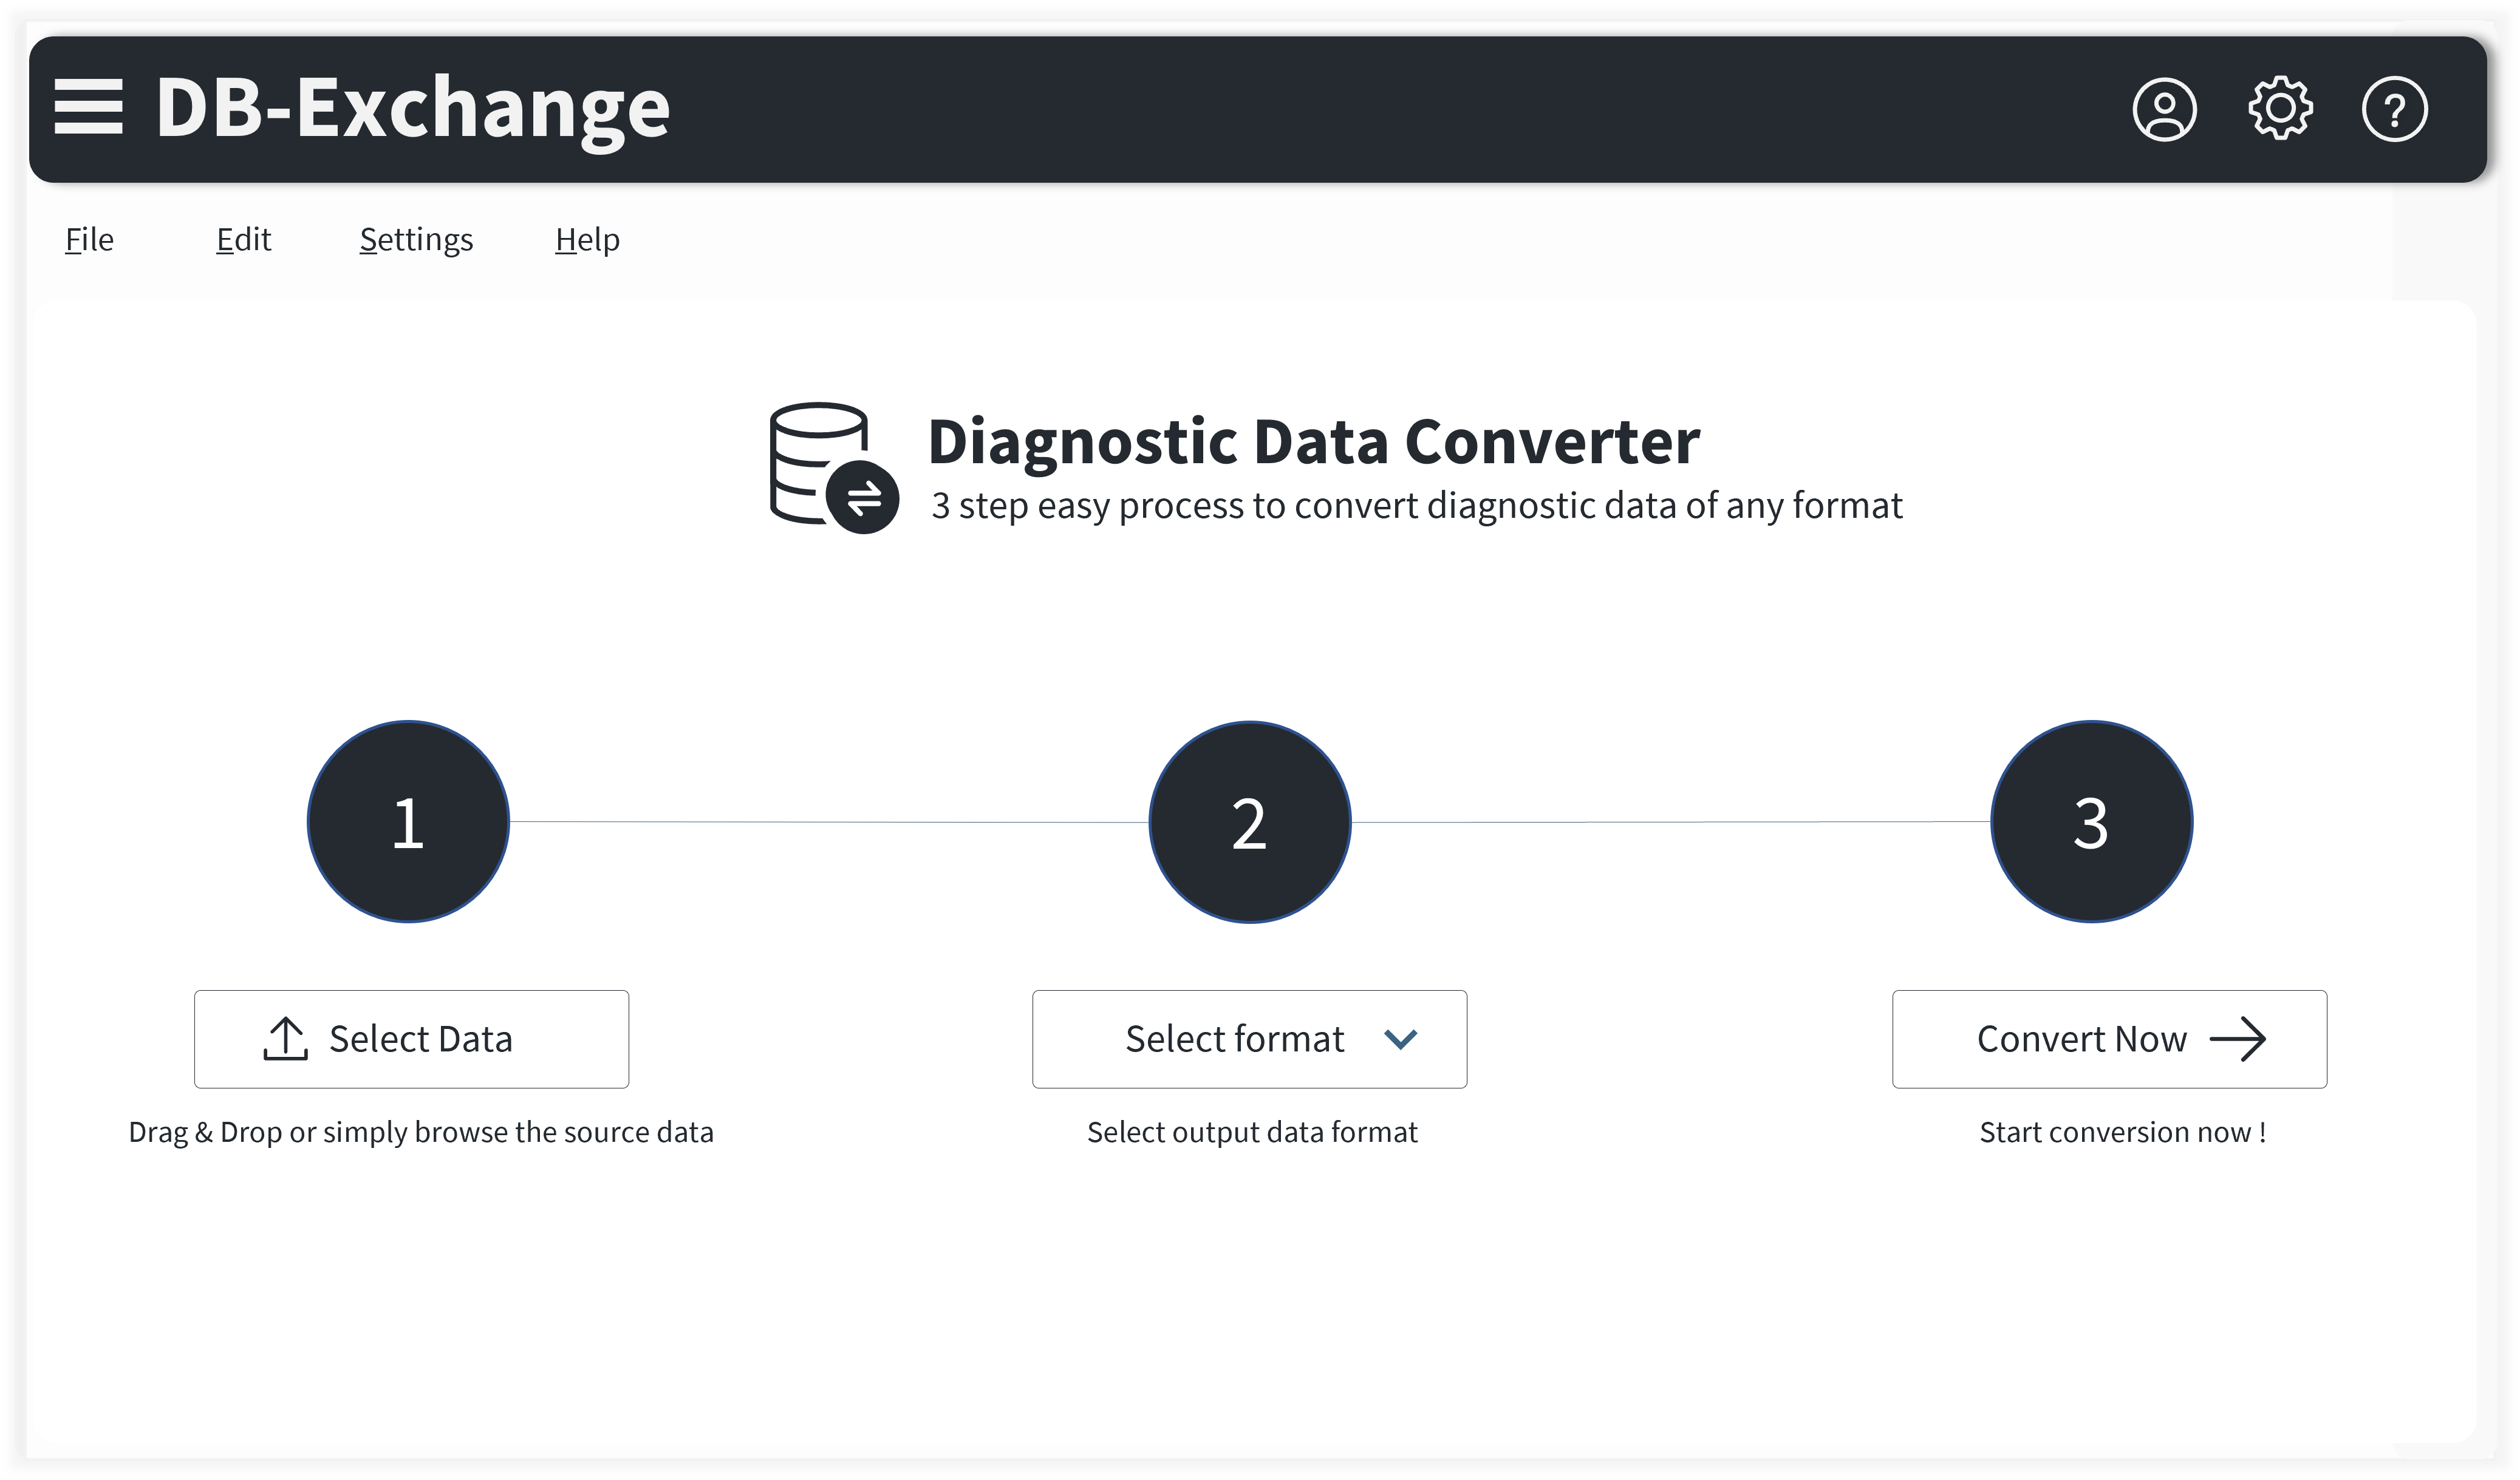Open the settings gear icon

tap(2280, 108)
